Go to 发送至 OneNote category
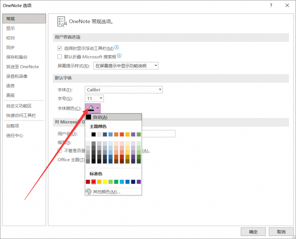The image size is (296, 239). 24,67
